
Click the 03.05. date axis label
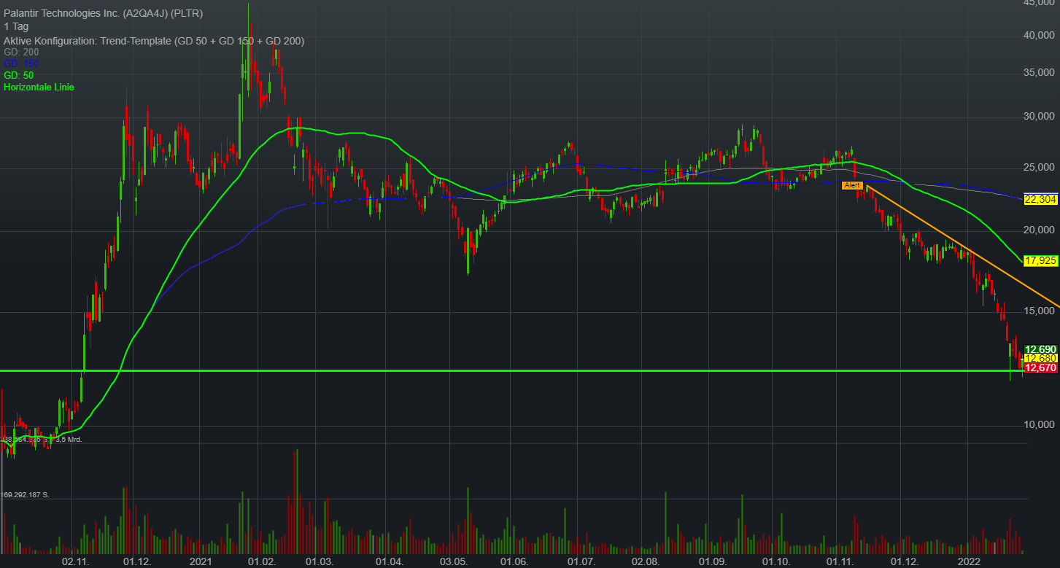click(x=454, y=562)
